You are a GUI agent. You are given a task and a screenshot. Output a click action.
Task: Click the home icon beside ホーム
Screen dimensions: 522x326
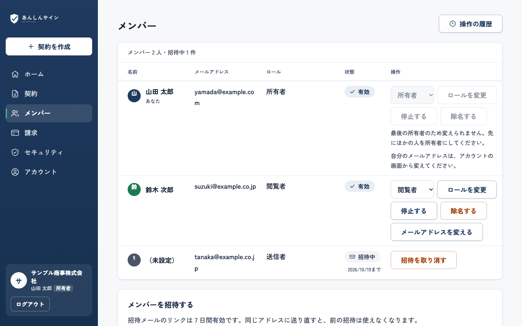click(x=15, y=74)
